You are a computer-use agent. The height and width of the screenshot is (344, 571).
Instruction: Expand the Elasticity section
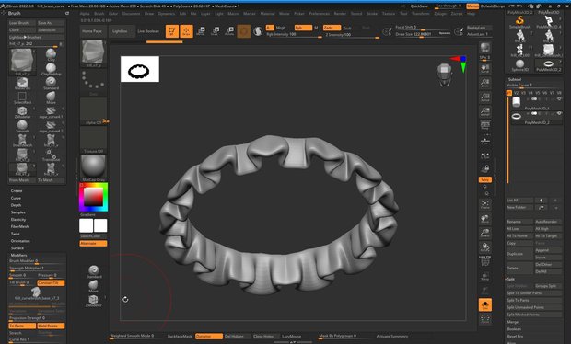click(18, 220)
